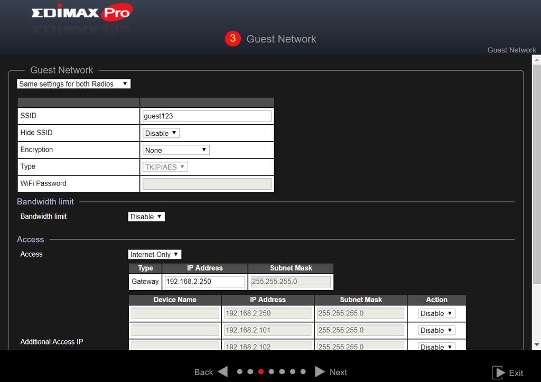Open Action dropdown for 192.168.2.102 row
The width and height of the screenshot is (541, 382).
(436, 346)
